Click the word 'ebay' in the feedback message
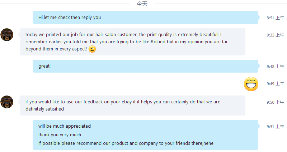This screenshot has width=287, height=152. point(127,102)
